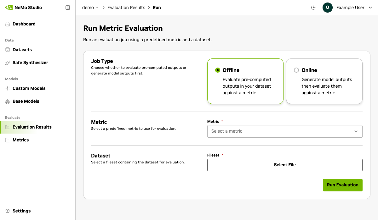Open Safe Synthesizer via its sidebar icon
The image size is (378, 220).
[7, 63]
